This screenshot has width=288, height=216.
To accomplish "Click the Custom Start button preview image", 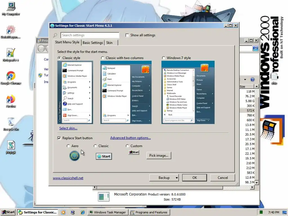I will pyautogui.click(x=134, y=152).
